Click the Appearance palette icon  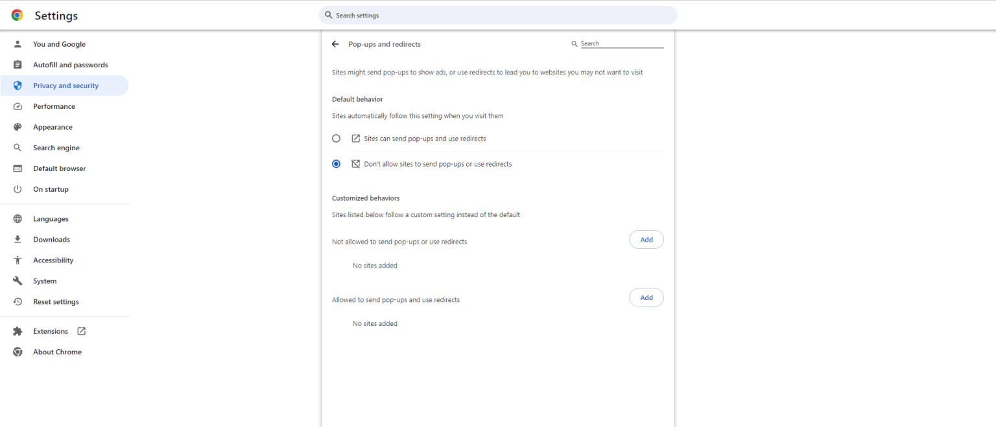tap(18, 126)
